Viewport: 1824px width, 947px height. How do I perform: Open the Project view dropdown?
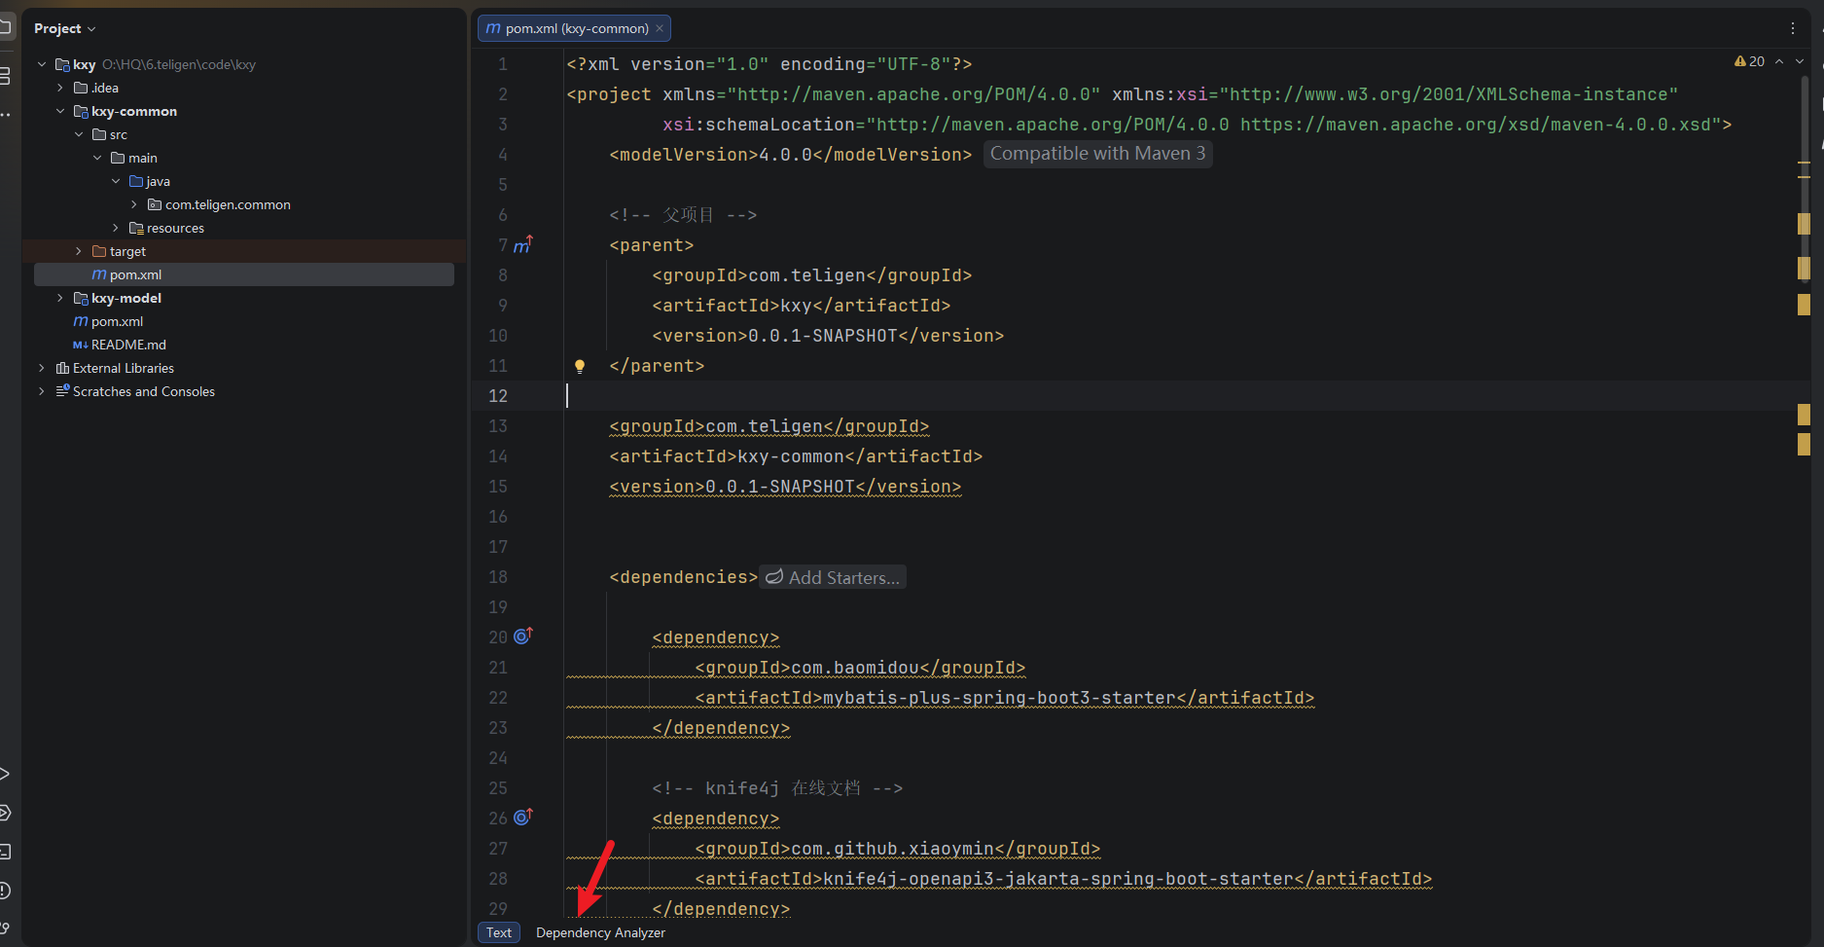coord(65,28)
